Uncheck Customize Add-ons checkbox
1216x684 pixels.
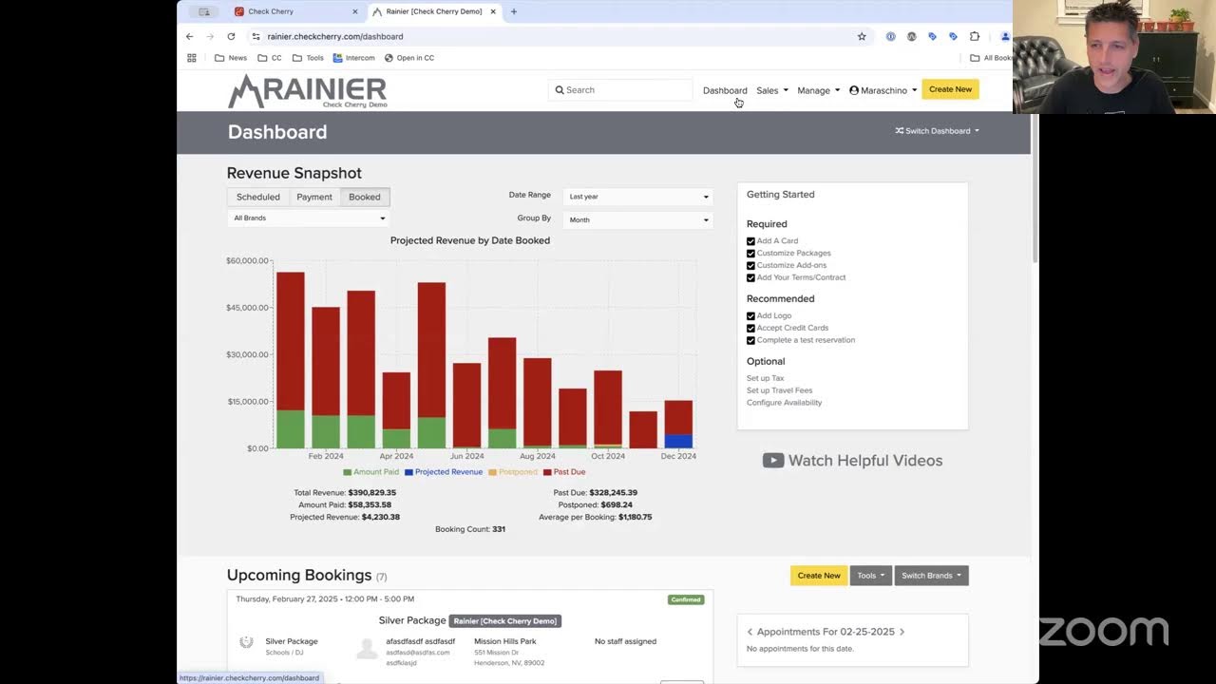tap(750, 266)
